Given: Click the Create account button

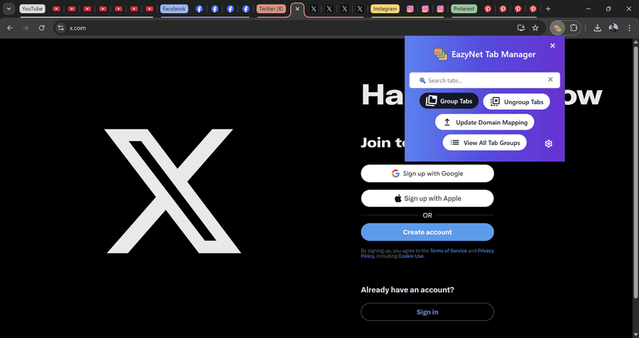Looking at the screenshot, I should pyautogui.click(x=427, y=232).
